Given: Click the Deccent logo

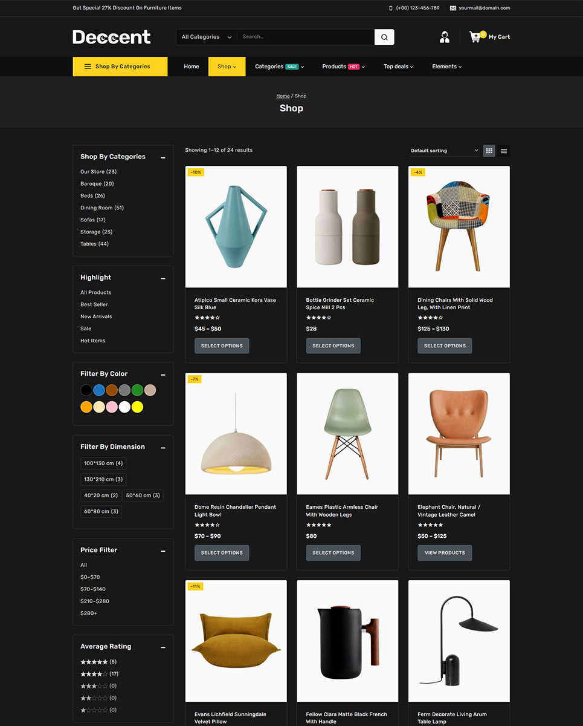Looking at the screenshot, I should click(112, 37).
